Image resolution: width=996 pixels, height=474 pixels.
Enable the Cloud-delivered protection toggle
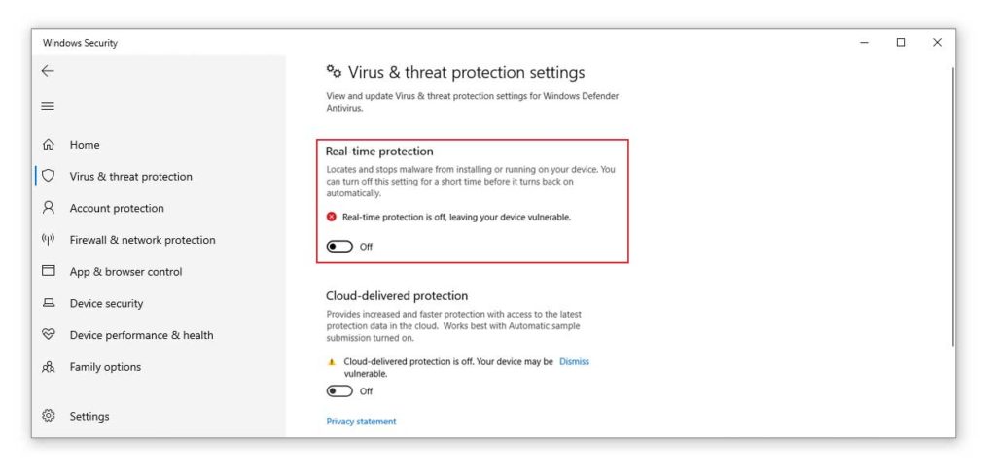[x=339, y=390]
